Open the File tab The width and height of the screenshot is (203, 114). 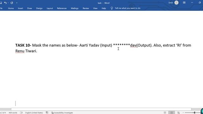point(1,8)
